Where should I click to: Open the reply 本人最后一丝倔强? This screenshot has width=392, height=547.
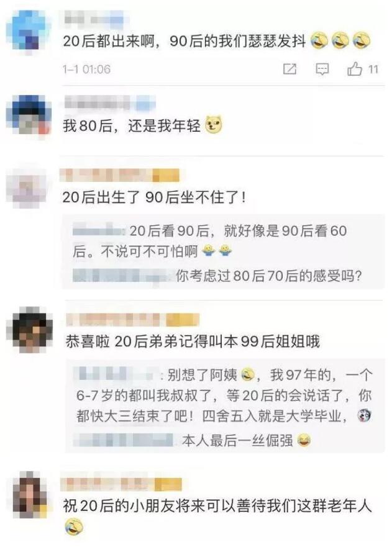click(192, 440)
